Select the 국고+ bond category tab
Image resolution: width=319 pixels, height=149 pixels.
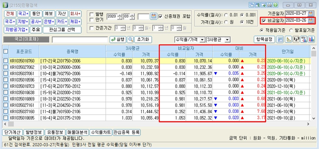pos(23,13)
